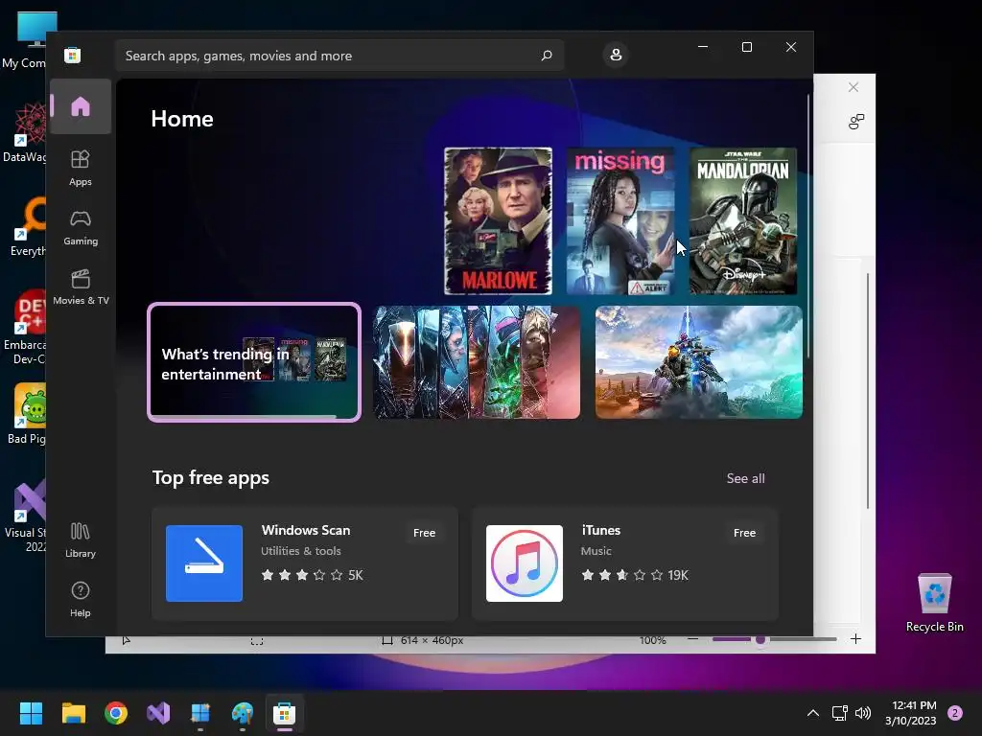The height and width of the screenshot is (736, 982).
Task: Focus the Search apps, games, movies field
Action: [339, 56]
